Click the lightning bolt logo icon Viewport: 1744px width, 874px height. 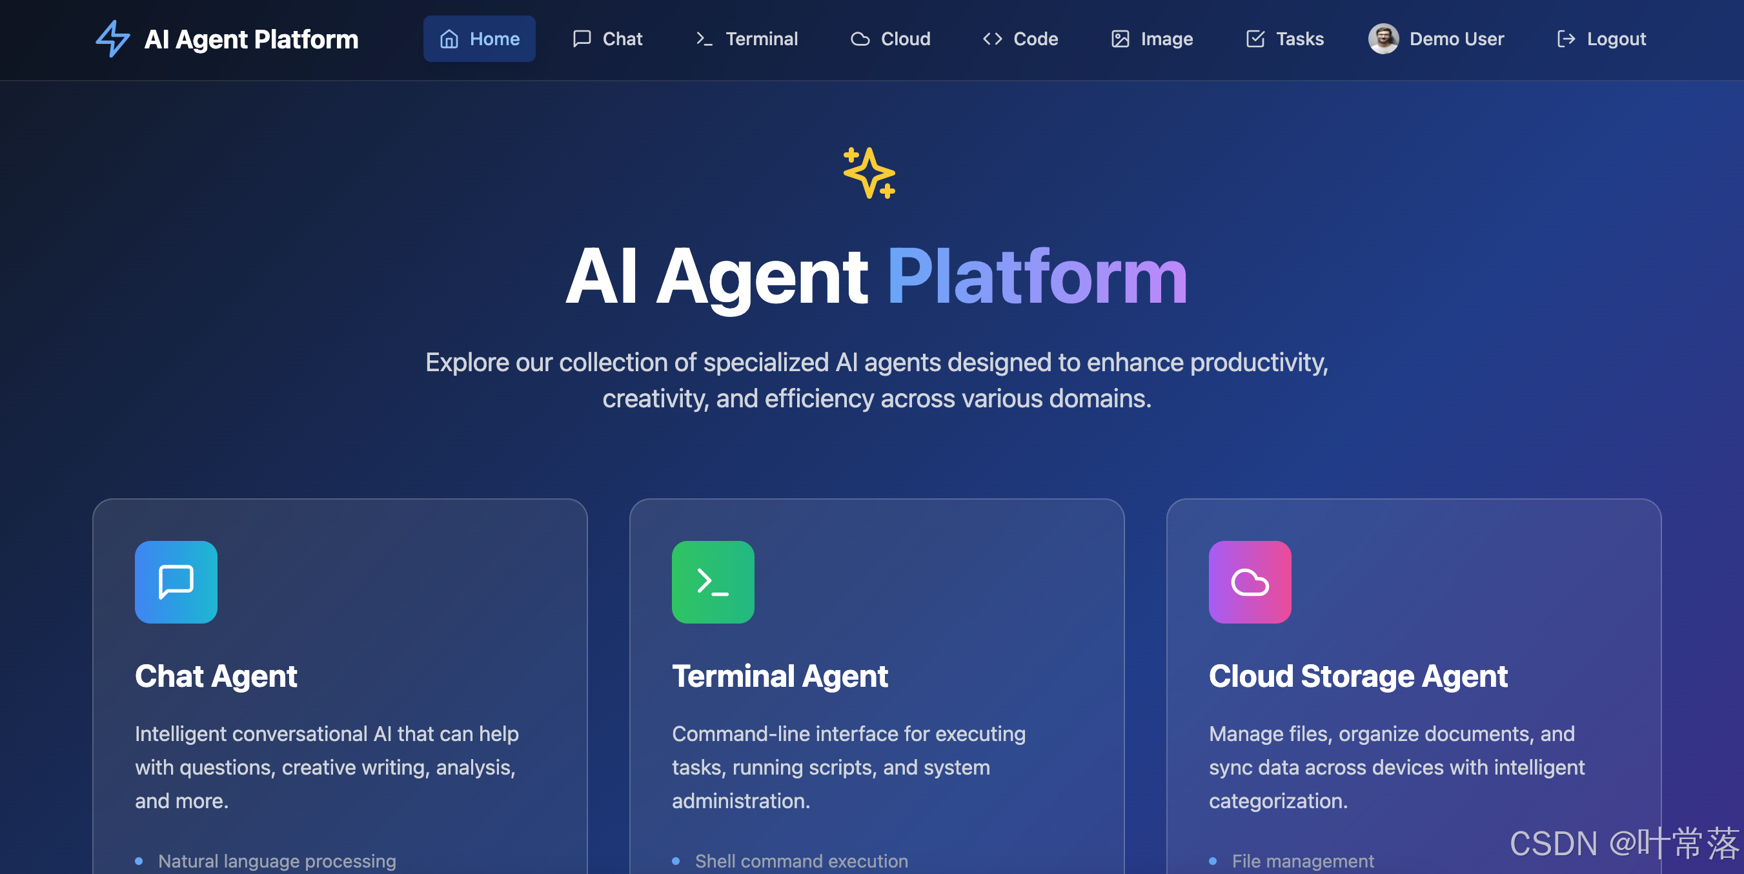point(112,39)
